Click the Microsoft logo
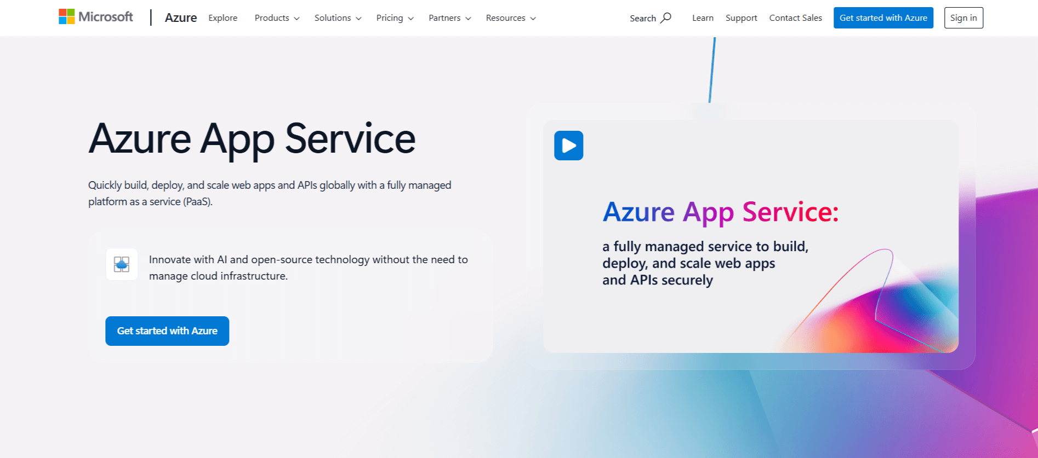 [x=96, y=17]
